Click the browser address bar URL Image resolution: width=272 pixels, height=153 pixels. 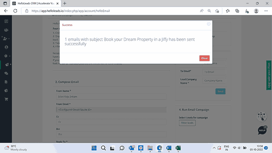click(x=71, y=11)
